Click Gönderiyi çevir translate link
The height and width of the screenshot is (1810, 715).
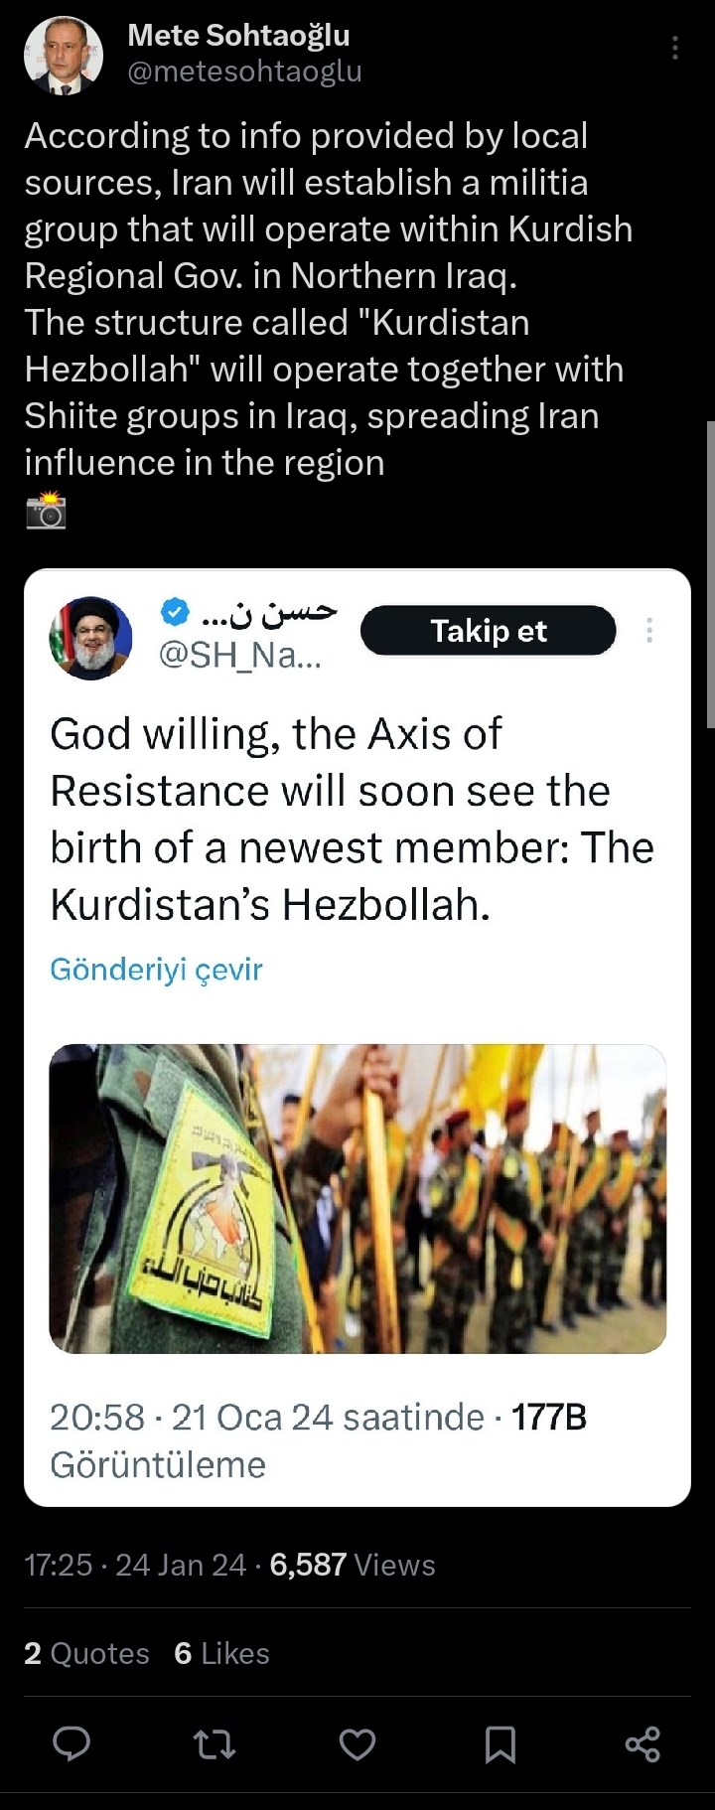[156, 969]
